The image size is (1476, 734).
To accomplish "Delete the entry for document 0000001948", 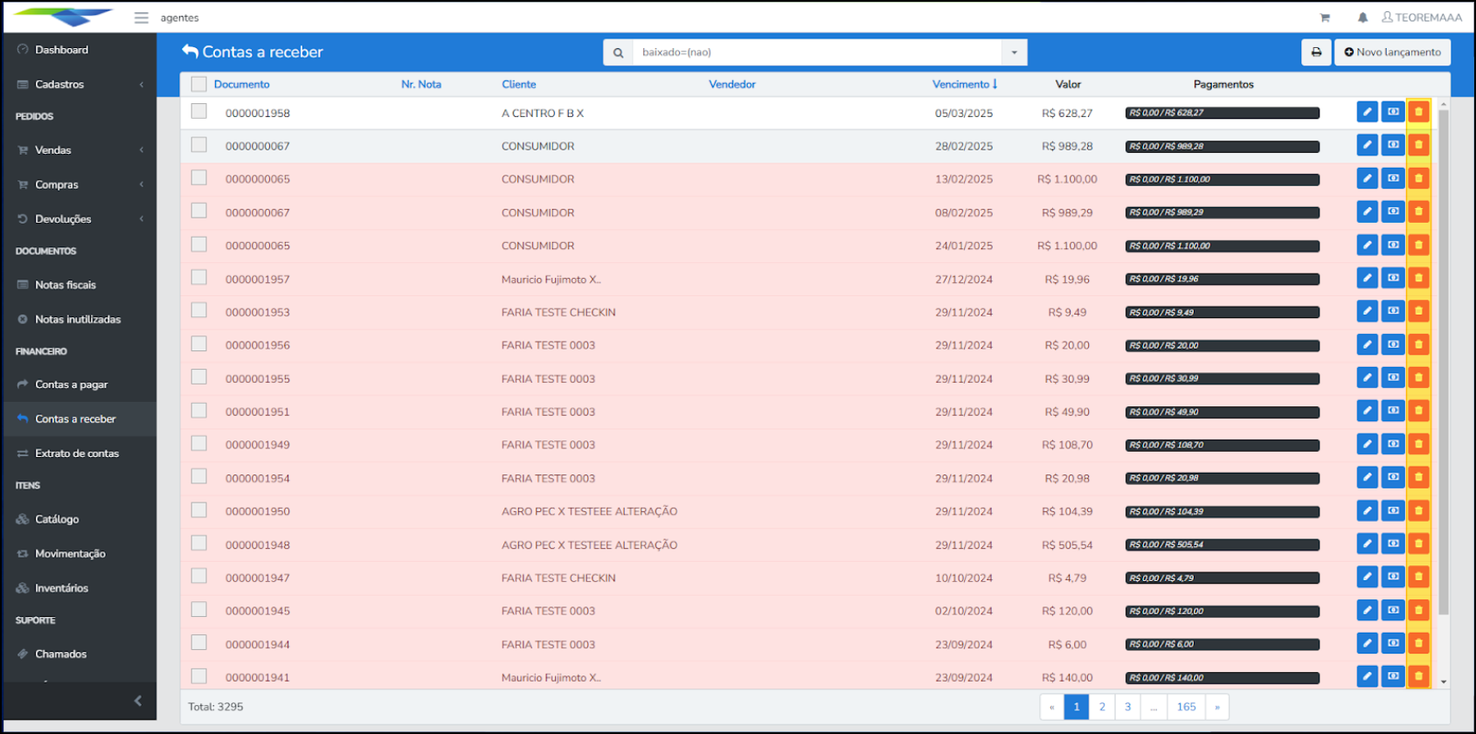I will 1418,544.
